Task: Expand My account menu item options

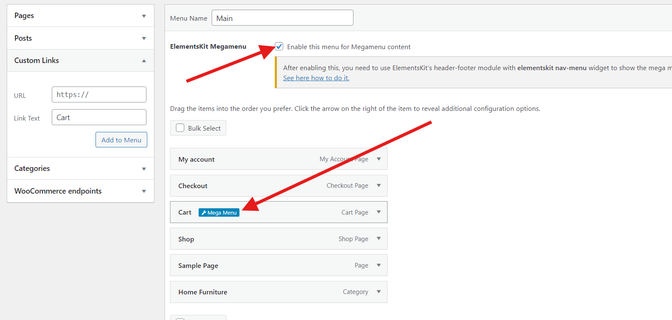Action: pyautogui.click(x=379, y=159)
